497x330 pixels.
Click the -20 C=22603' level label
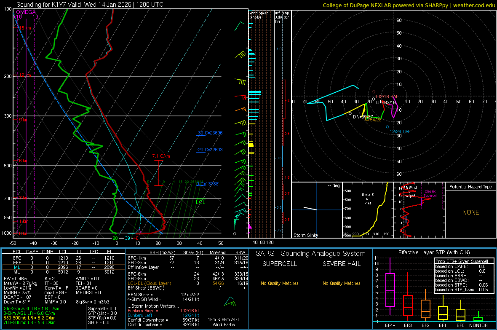click(210, 150)
